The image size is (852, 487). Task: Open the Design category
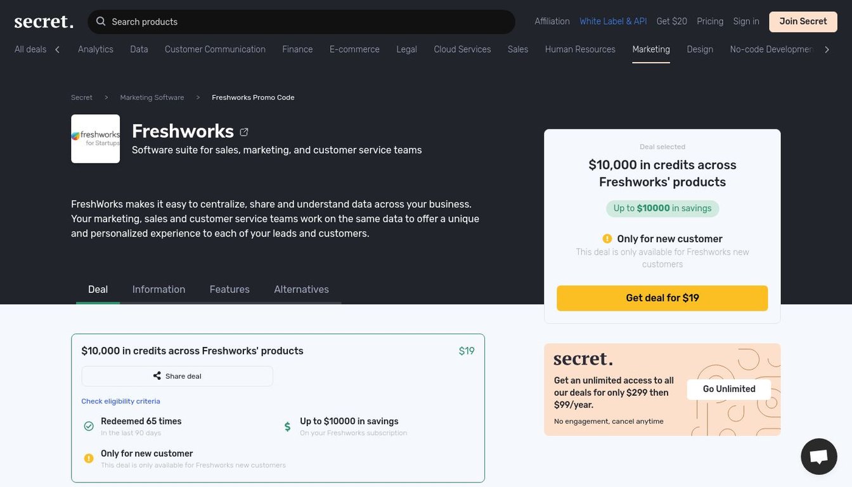(700, 49)
